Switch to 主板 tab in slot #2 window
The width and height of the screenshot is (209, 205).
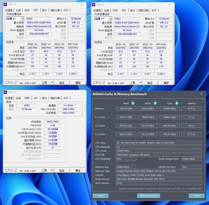pos(18,10)
